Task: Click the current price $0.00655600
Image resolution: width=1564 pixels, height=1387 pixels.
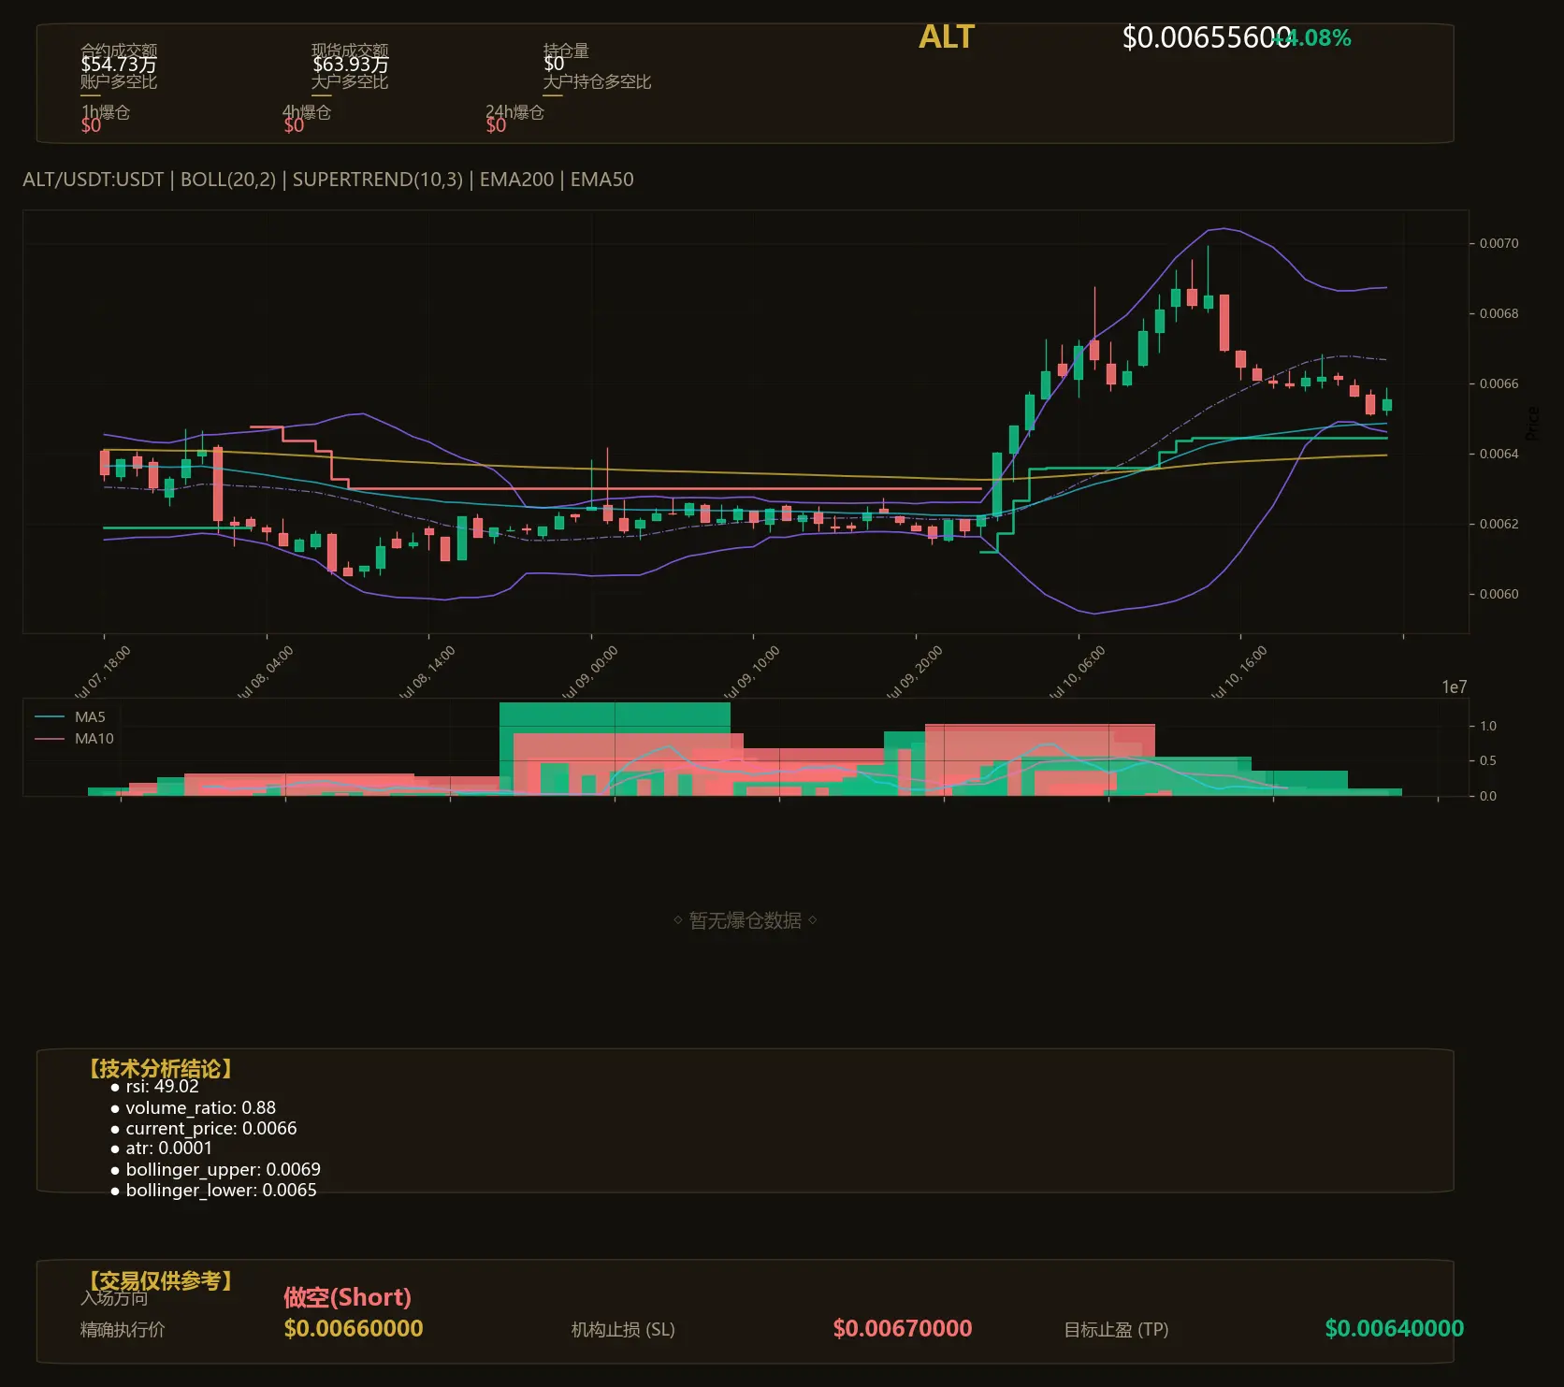Action: (1207, 37)
